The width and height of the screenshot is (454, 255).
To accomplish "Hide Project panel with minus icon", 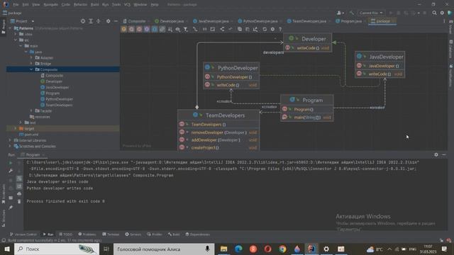I will [116, 21].
